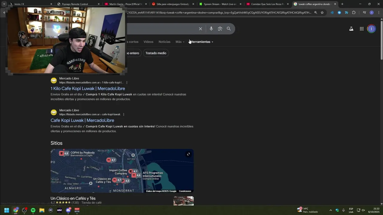Image resolution: width=383 pixels, height=215 pixels.
Task: Open the MM app in taskbar
Action: (x=59, y=210)
